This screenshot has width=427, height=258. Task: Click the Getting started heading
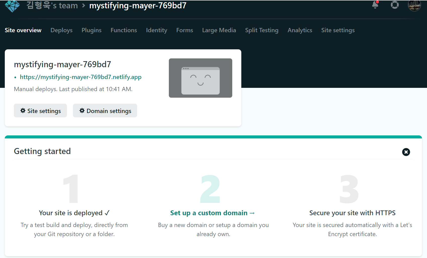tap(42, 151)
